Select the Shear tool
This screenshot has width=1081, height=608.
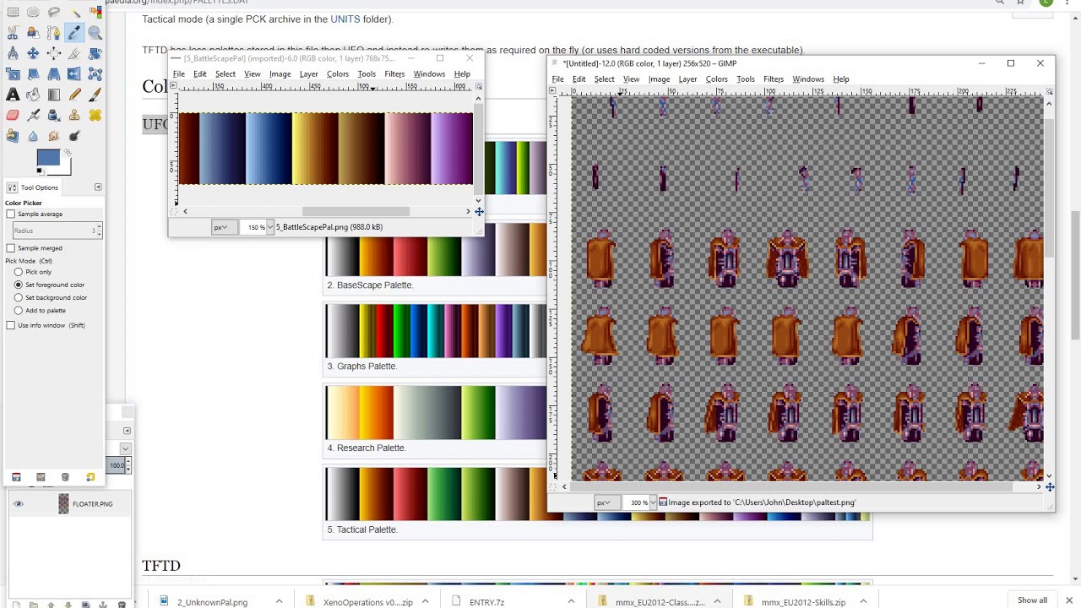pyautogui.click(x=33, y=74)
